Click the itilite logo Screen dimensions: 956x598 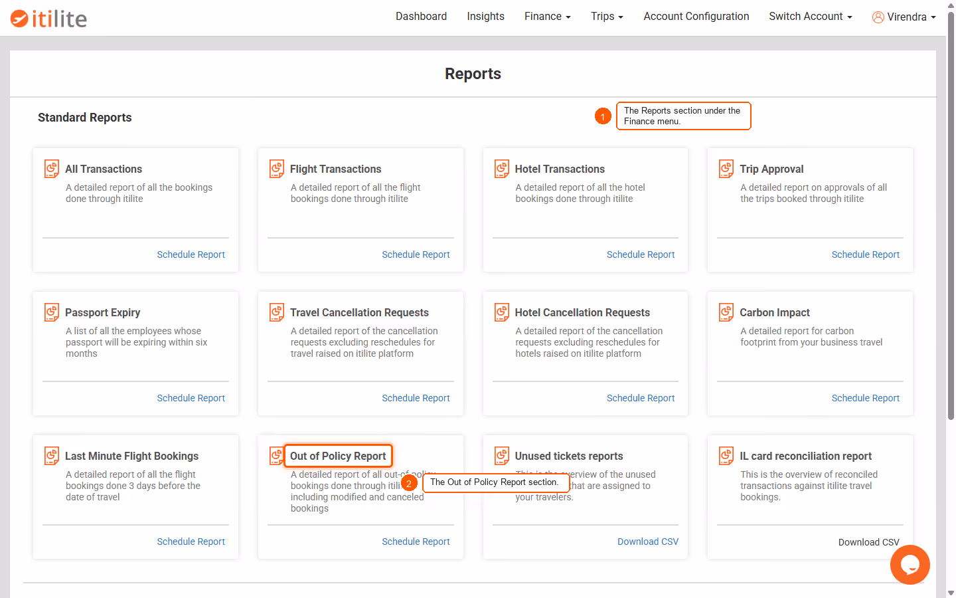coord(48,19)
